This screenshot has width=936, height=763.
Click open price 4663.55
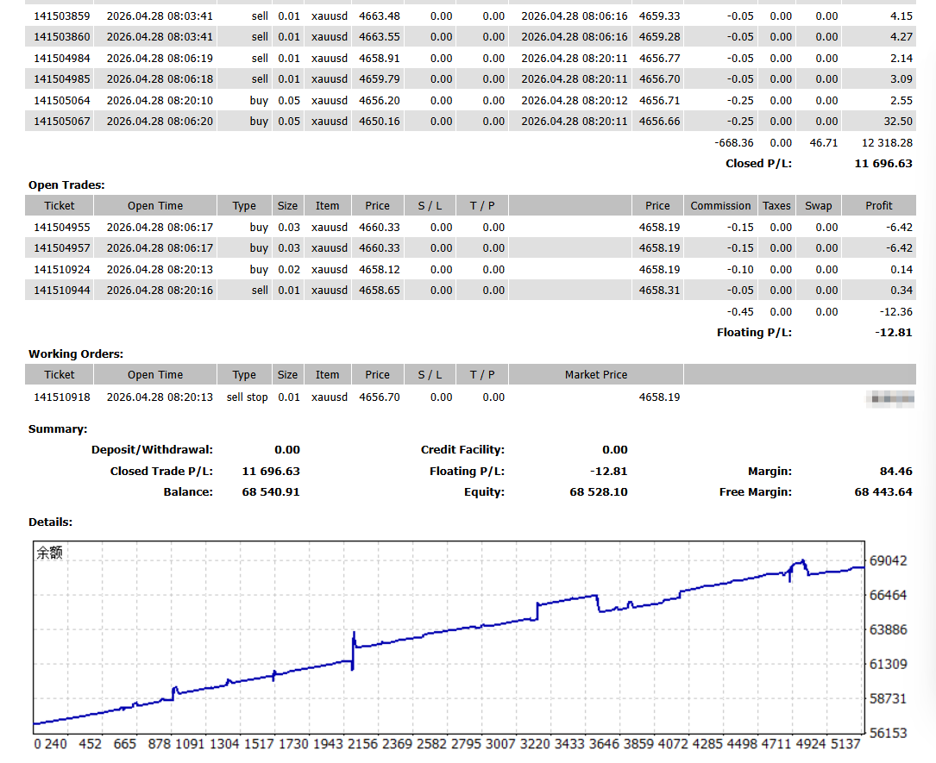coord(379,37)
